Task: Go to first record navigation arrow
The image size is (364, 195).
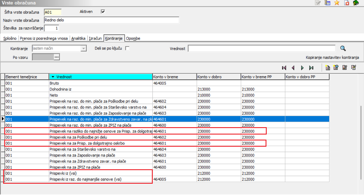Action: click(x=284, y=68)
